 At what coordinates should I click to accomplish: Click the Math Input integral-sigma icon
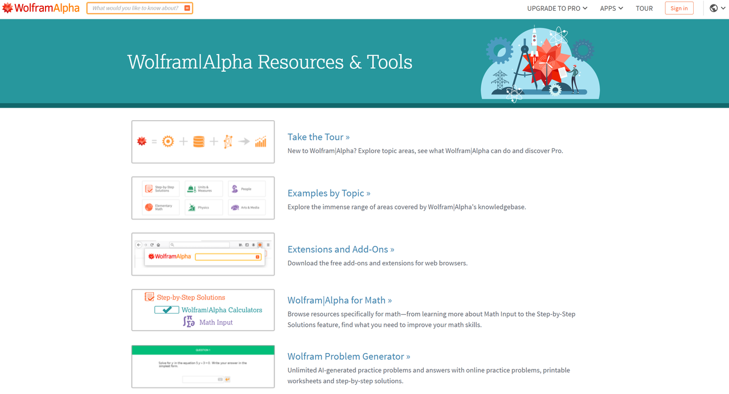189,322
